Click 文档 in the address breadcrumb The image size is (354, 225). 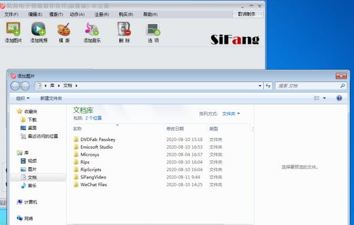[67, 86]
